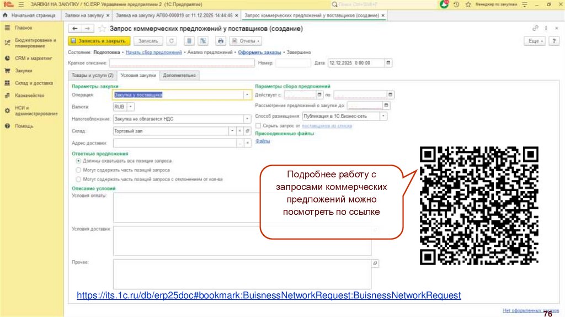Screen dimensions: 565x317
Task: Click the Казначейство icon in the sidebar
Action: [7, 96]
